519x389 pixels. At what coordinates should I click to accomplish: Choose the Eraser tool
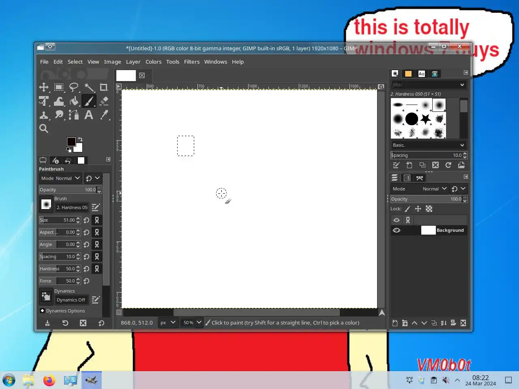[104, 101]
